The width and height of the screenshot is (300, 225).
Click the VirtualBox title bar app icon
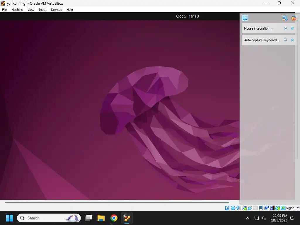point(3,3)
